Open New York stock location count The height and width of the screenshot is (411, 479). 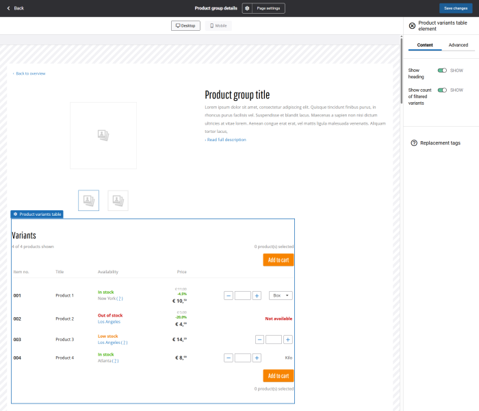coord(120,299)
